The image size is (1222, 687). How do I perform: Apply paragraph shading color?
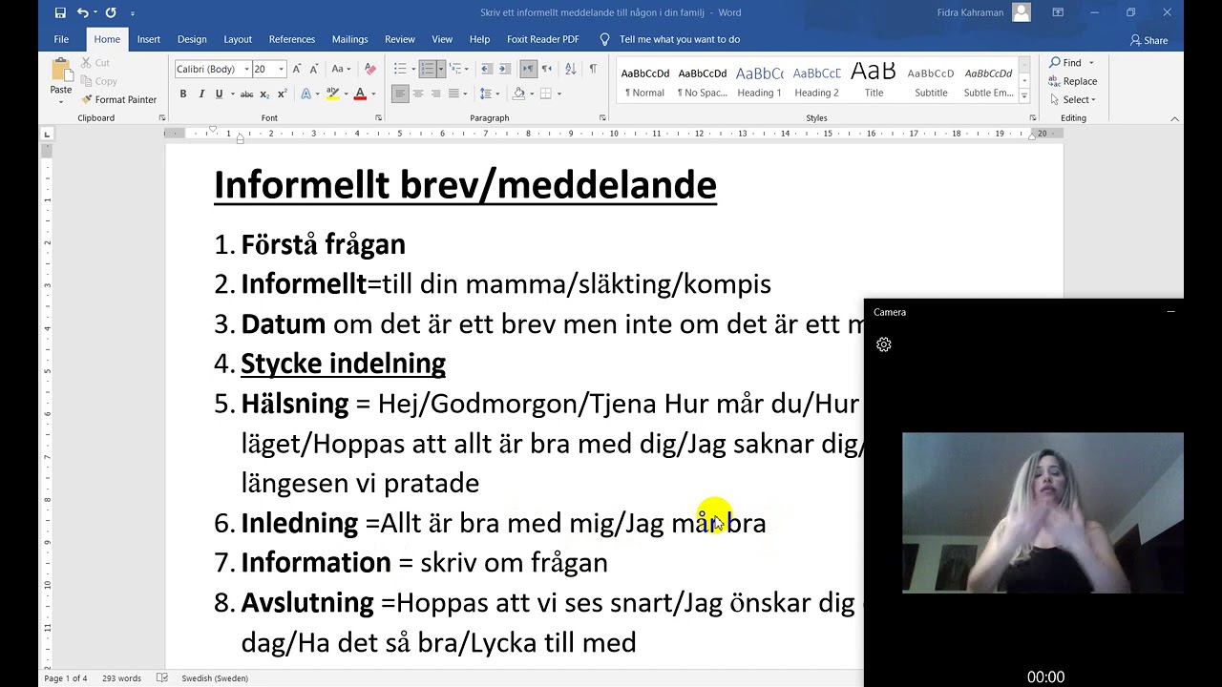[518, 94]
